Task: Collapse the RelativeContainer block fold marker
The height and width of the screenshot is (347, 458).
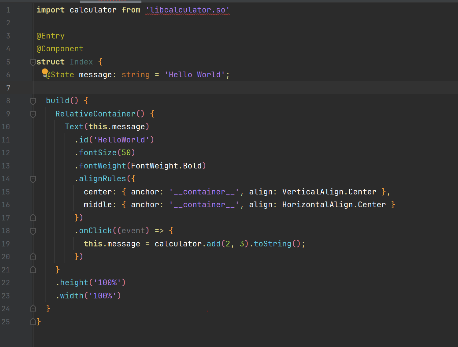Action: [33, 114]
